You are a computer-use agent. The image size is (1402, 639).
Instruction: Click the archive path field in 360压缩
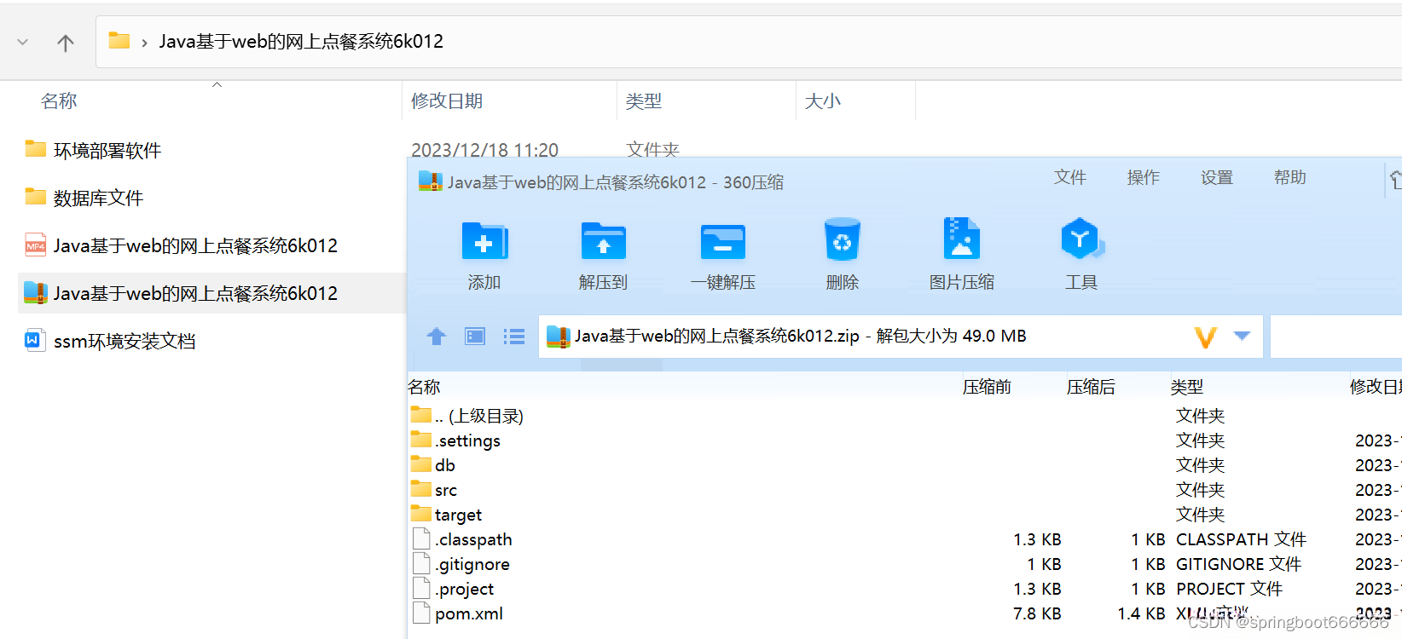[x=901, y=337]
